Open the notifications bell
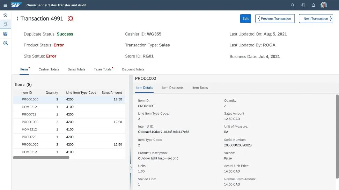Viewport: 339px width, 190px height. [x=314, y=5]
